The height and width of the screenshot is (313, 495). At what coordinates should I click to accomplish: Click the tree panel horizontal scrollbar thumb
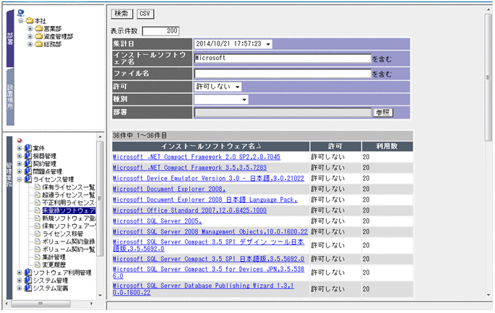41,304
